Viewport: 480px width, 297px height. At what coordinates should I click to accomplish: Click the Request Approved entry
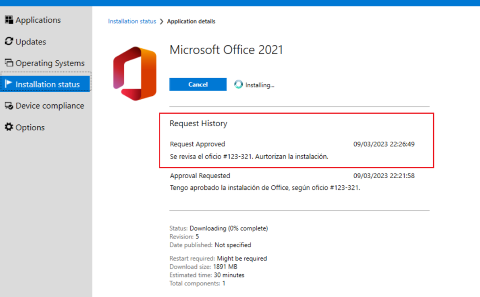coord(197,144)
